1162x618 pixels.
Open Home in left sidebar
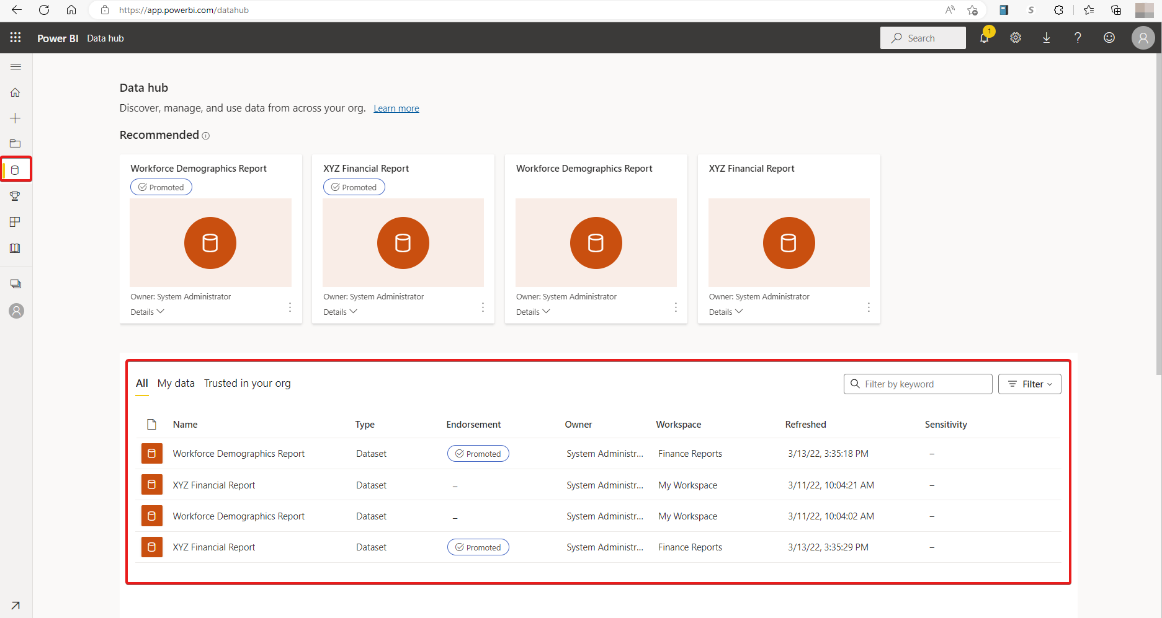click(16, 92)
